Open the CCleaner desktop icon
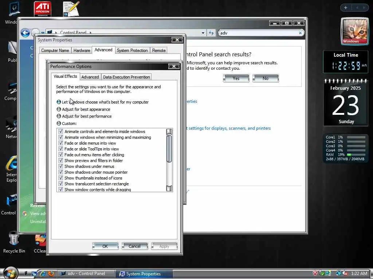 coord(40,244)
